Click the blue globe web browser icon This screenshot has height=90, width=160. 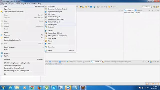(x=91, y=7)
